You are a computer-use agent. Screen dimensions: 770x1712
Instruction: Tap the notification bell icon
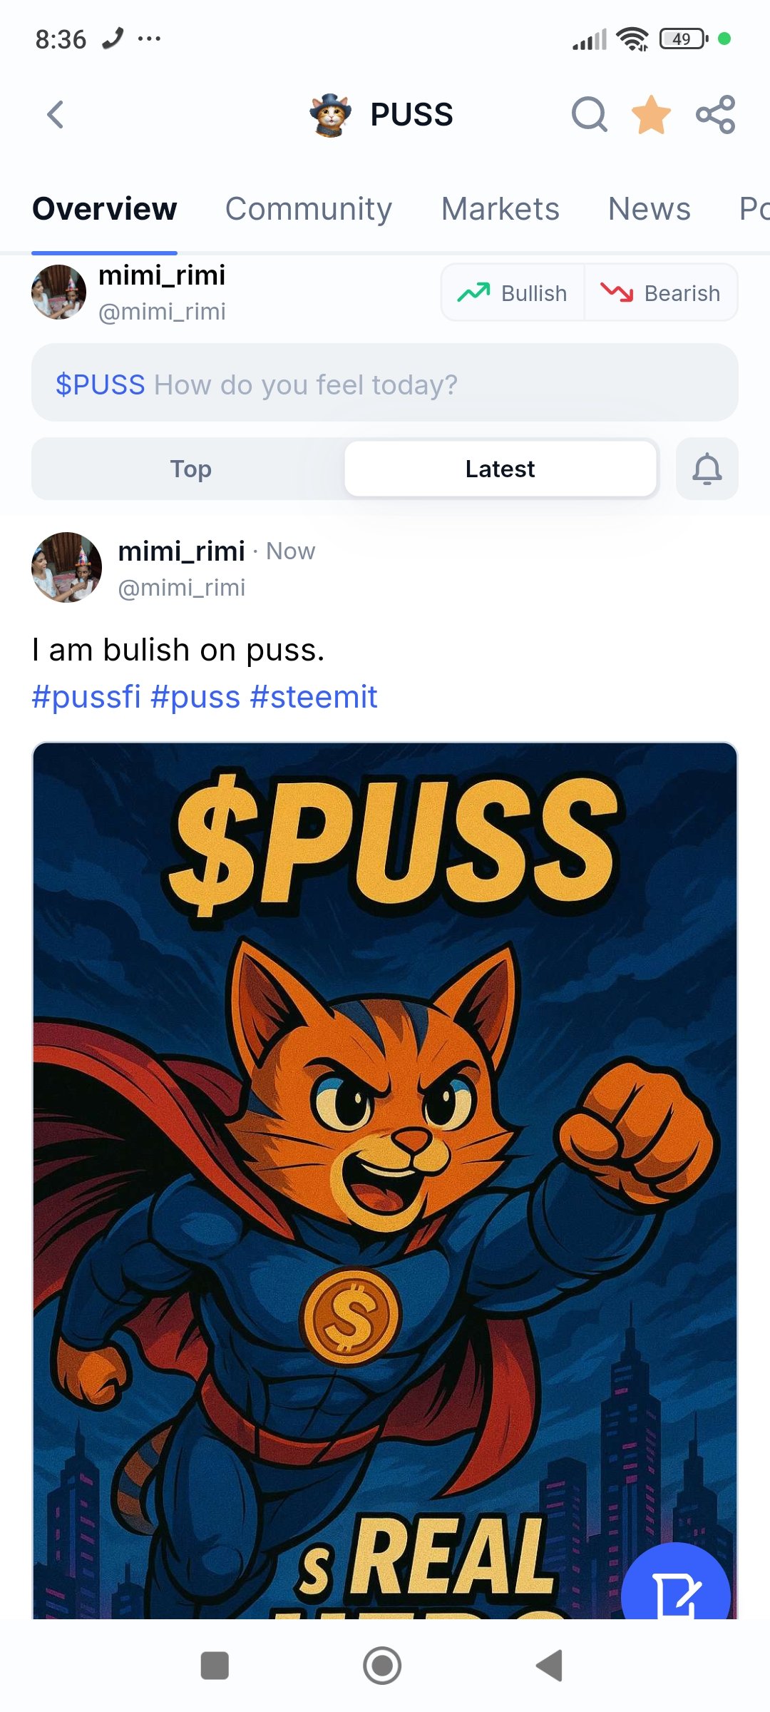click(x=707, y=469)
